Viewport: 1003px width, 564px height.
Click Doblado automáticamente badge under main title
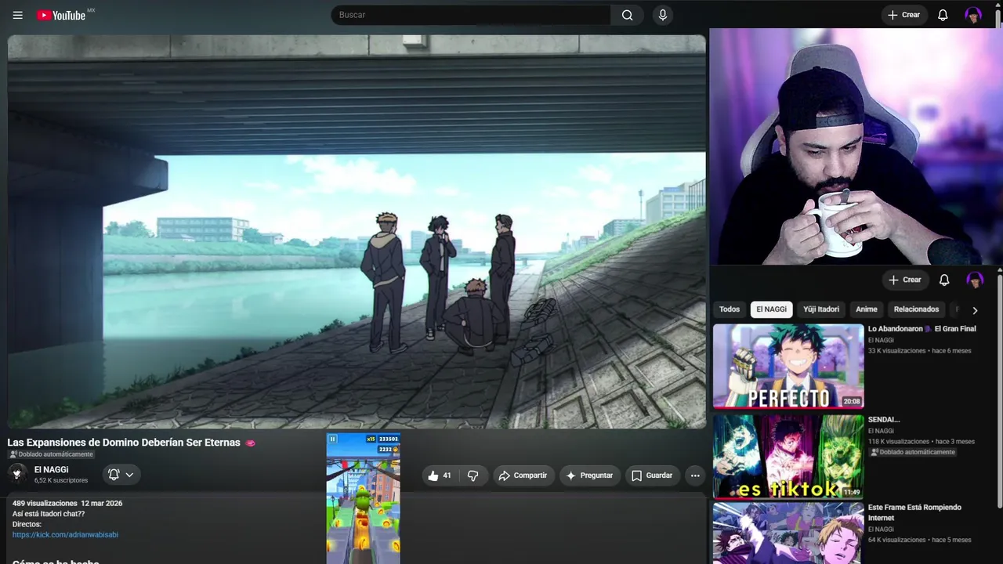51,454
